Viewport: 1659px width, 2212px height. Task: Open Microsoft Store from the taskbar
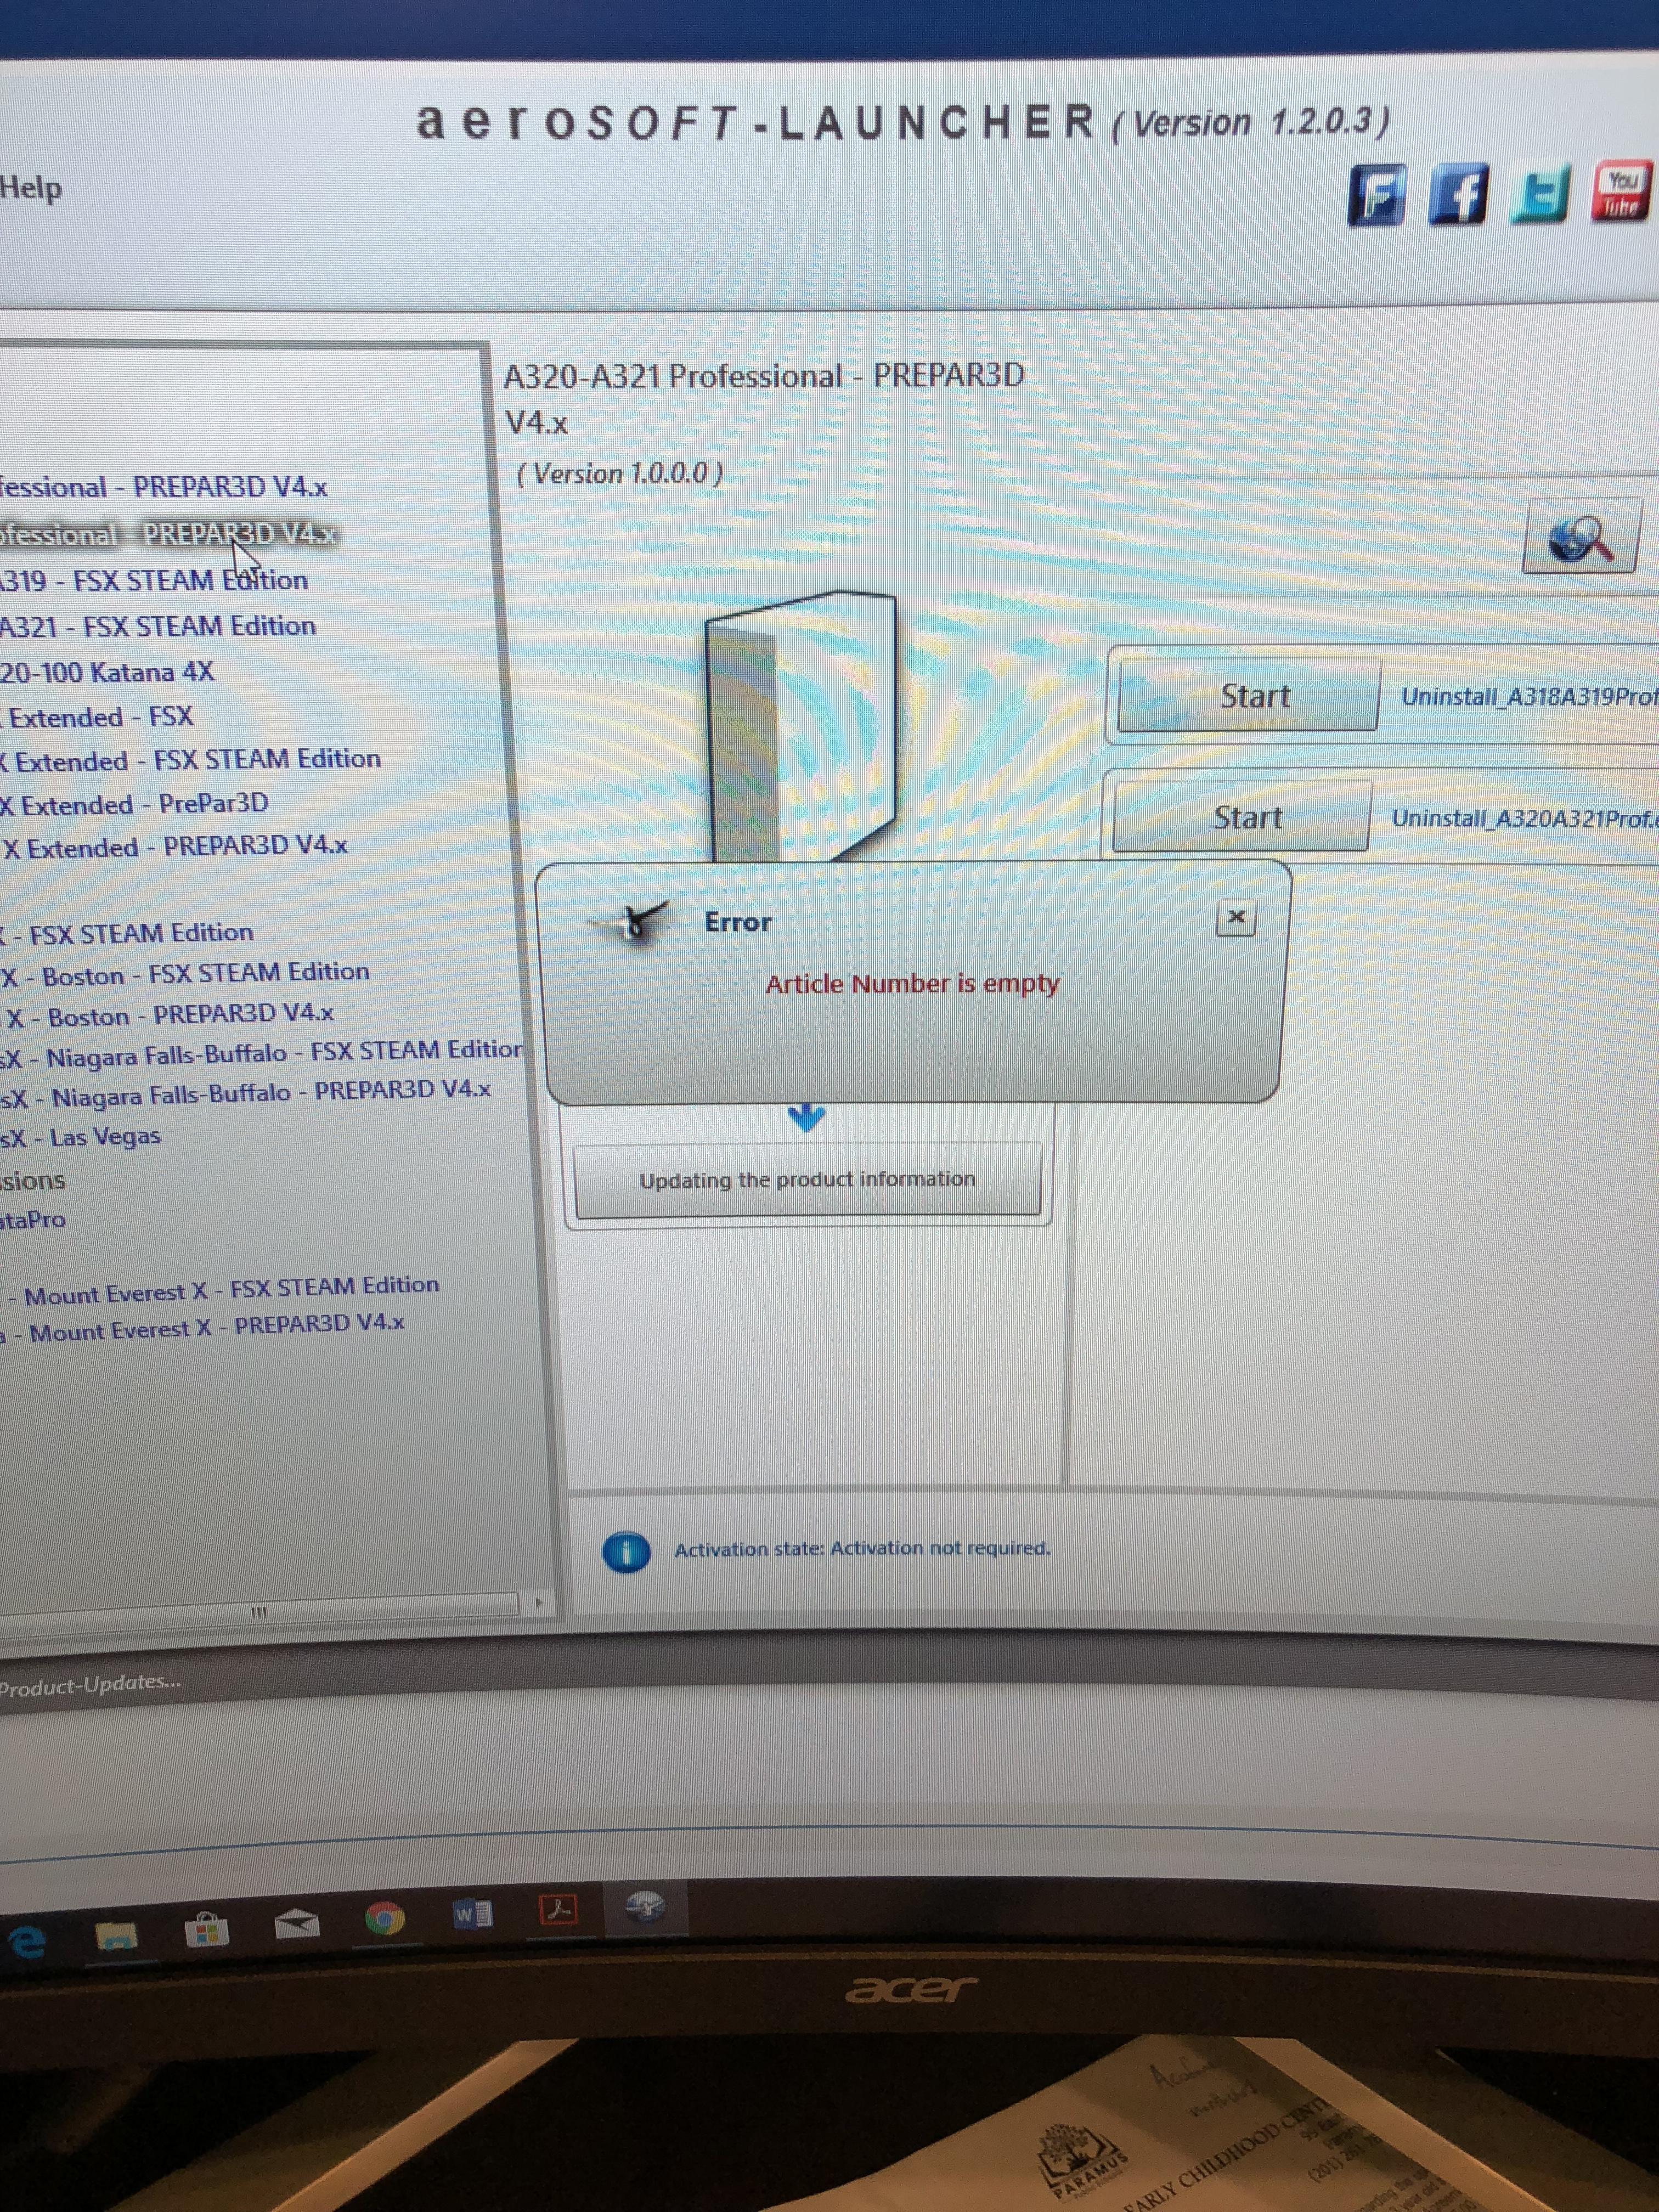coord(206,1929)
